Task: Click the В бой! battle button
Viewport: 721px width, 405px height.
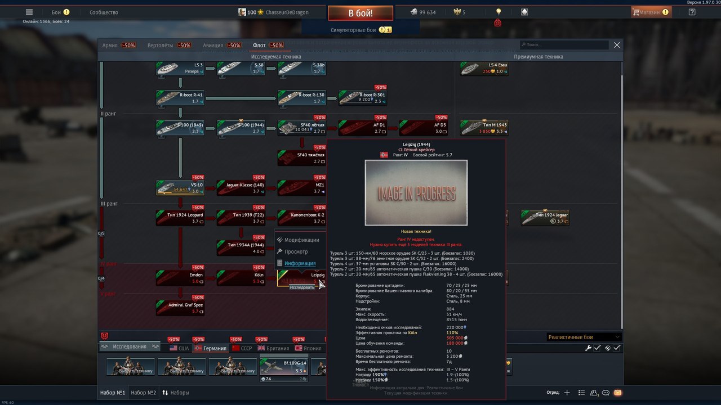Action: 360,13
